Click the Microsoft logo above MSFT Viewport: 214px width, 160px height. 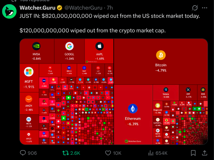(x=28, y=72)
